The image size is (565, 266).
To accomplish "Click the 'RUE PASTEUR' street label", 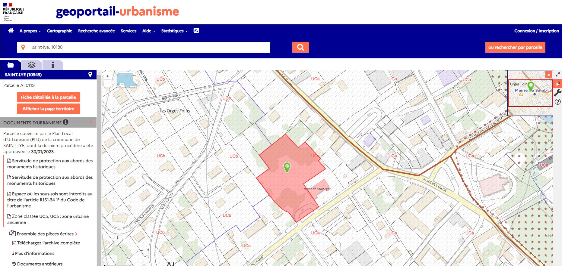I will point(167,201).
